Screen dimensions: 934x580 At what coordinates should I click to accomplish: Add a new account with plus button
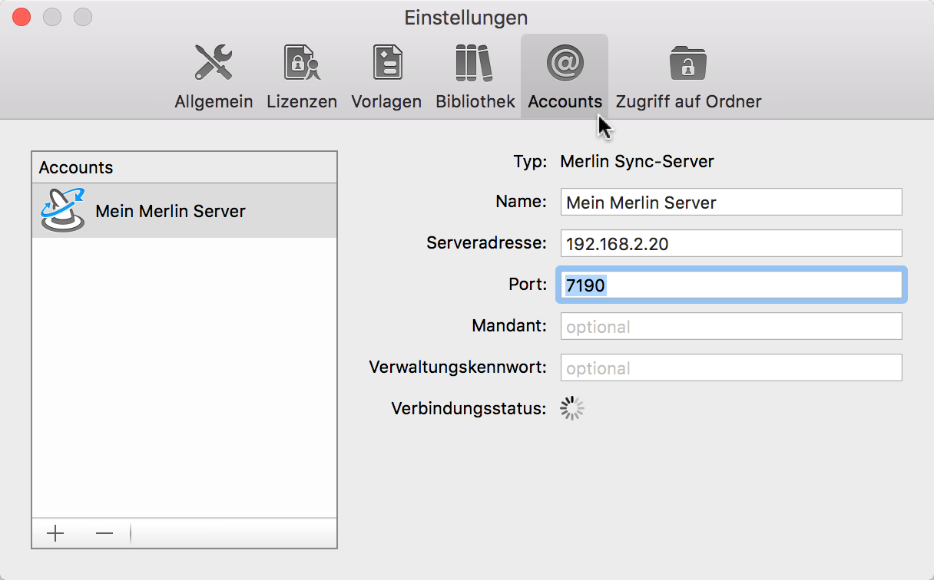click(x=55, y=533)
